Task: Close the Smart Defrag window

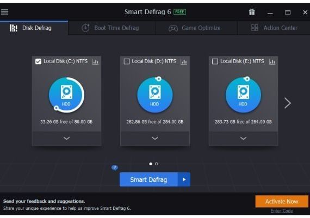Action: coord(305,13)
